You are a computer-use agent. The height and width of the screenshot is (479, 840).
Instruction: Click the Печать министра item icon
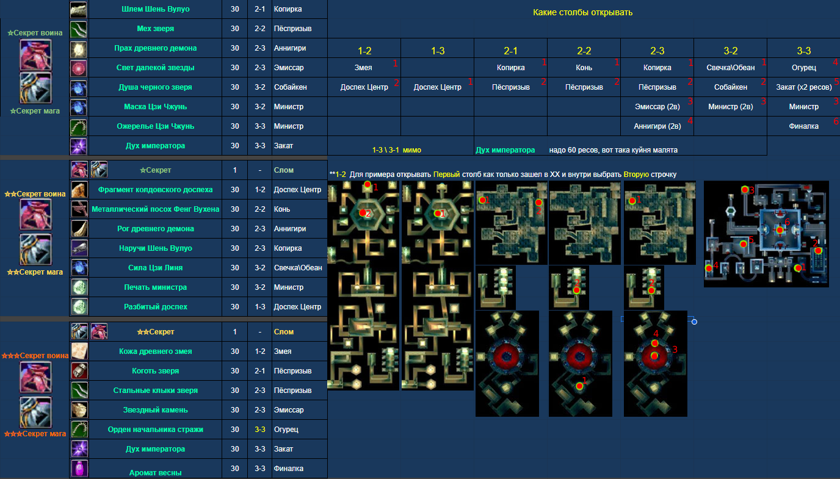[79, 287]
